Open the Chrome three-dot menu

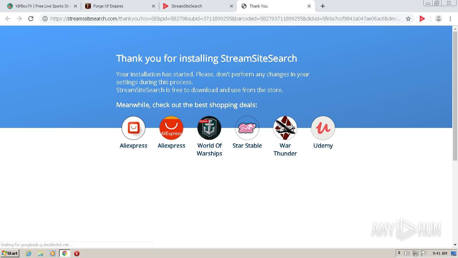tap(450, 19)
